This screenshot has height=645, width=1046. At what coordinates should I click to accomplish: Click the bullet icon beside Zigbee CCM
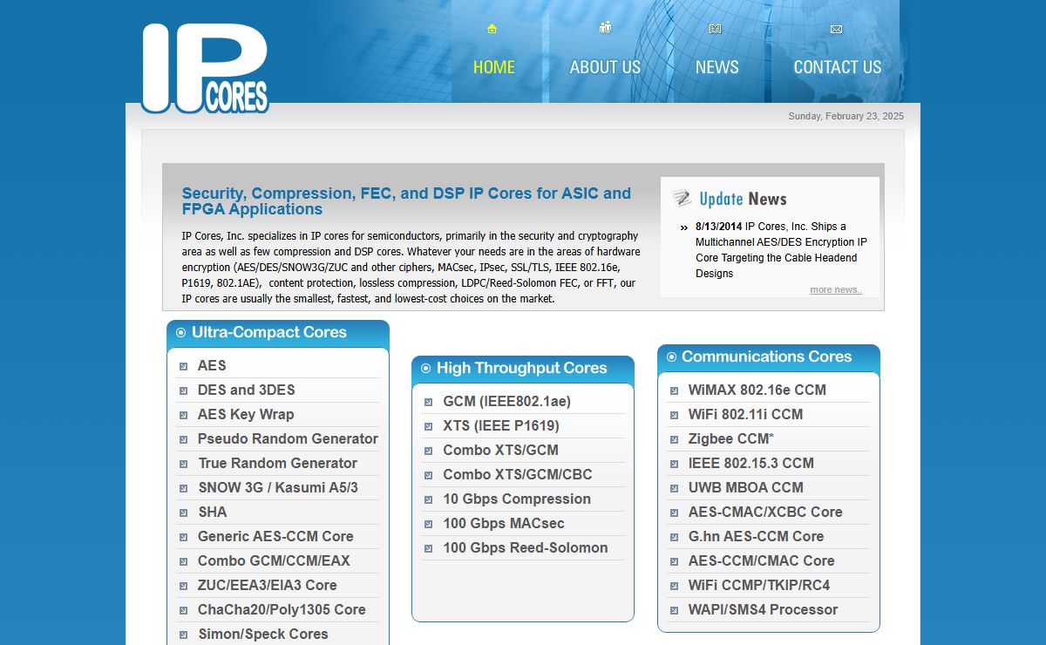674,440
